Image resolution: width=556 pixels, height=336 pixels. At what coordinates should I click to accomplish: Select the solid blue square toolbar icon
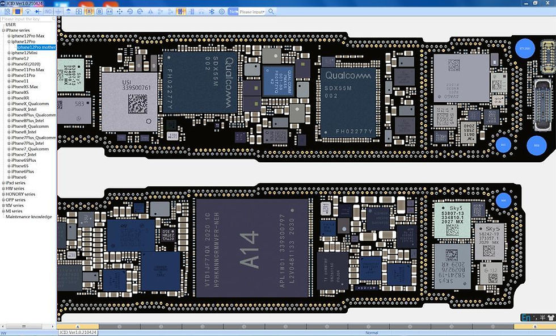[x=18, y=12]
